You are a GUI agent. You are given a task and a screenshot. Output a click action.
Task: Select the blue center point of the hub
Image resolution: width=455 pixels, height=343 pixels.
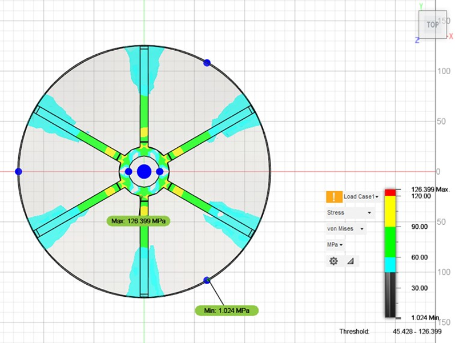pyautogui.click(x=144, y=171)
